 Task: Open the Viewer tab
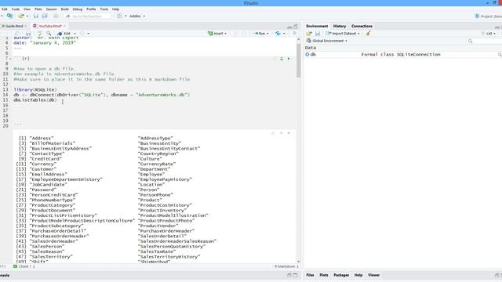[x=373, y=275]
